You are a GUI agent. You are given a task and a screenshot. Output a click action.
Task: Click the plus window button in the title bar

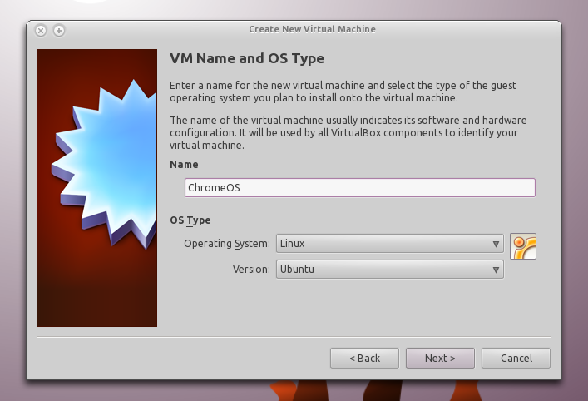click(x=59, y=31)
